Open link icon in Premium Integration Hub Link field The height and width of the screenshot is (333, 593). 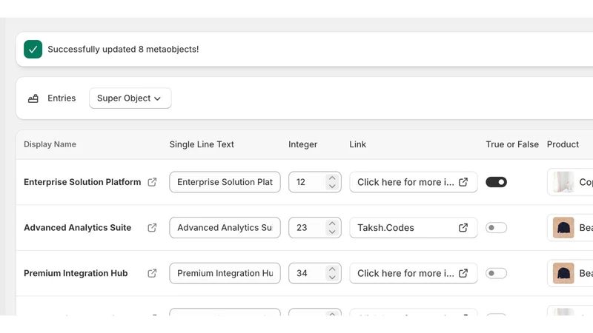click(463, 273)
